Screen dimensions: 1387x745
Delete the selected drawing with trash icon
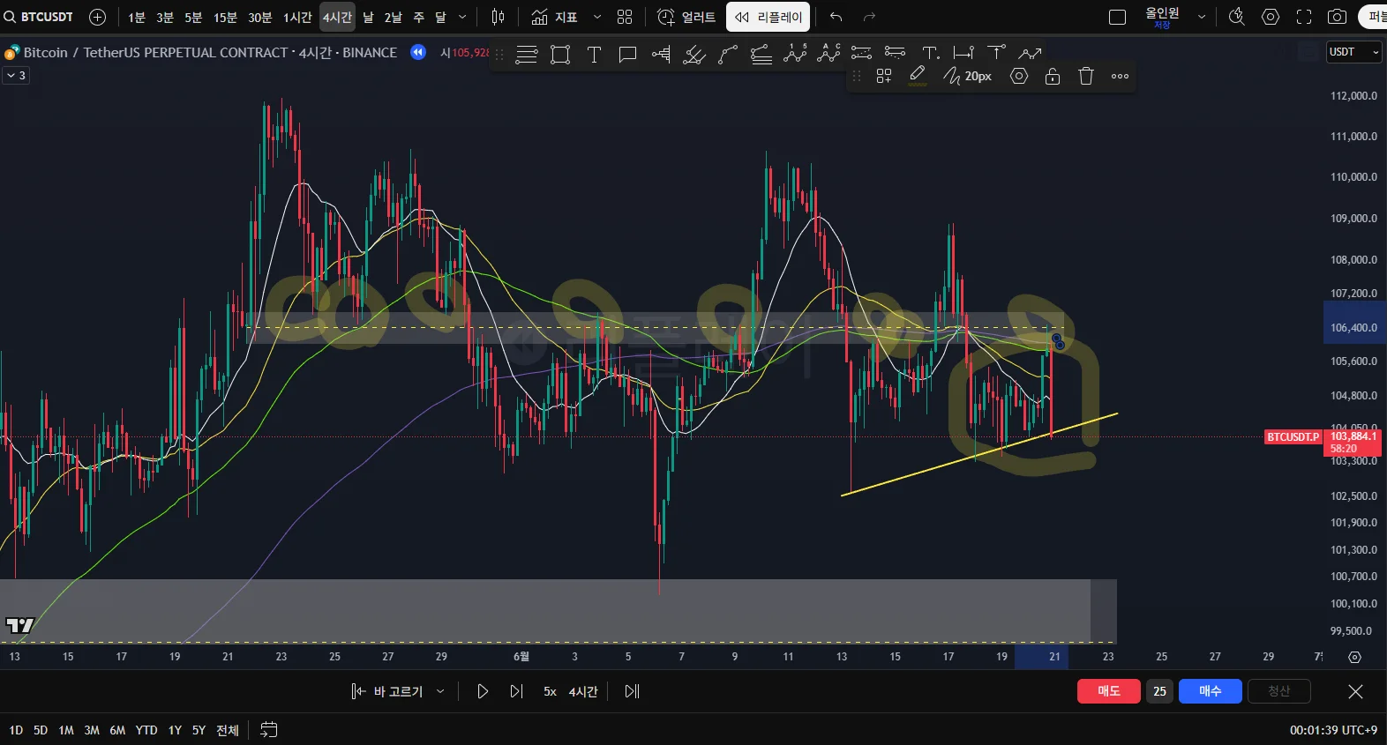[1086, 77]
